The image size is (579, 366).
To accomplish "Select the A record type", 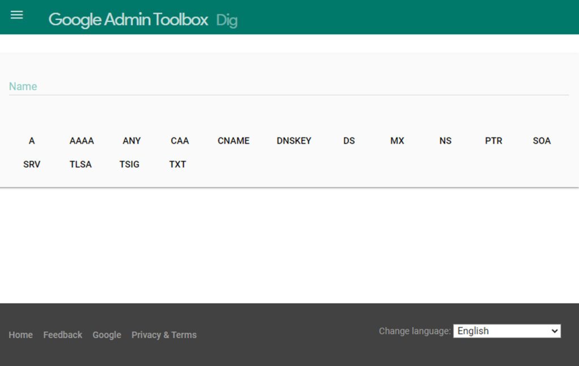I will coord(32,141).
